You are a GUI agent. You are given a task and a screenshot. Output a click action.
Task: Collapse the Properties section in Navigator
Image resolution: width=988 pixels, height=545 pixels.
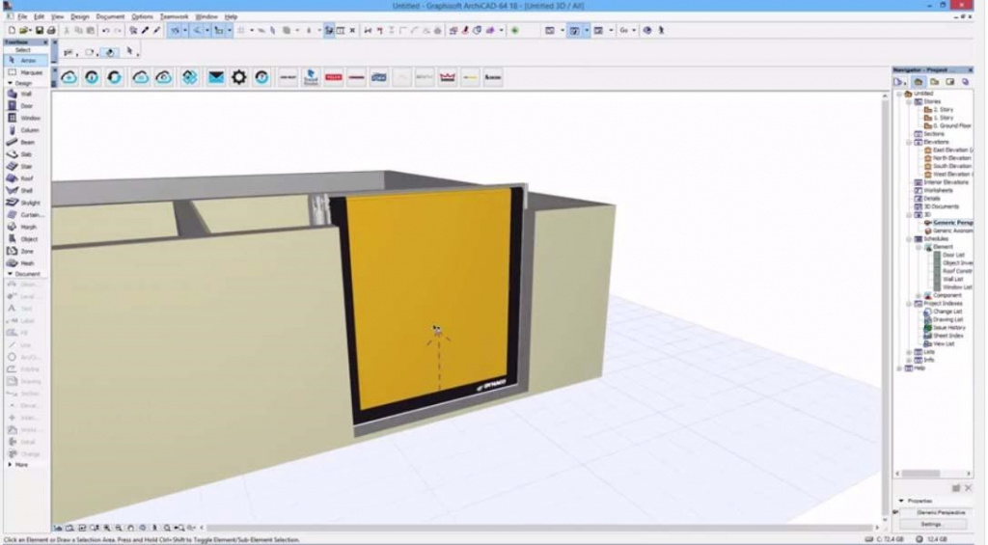[901, 501]
